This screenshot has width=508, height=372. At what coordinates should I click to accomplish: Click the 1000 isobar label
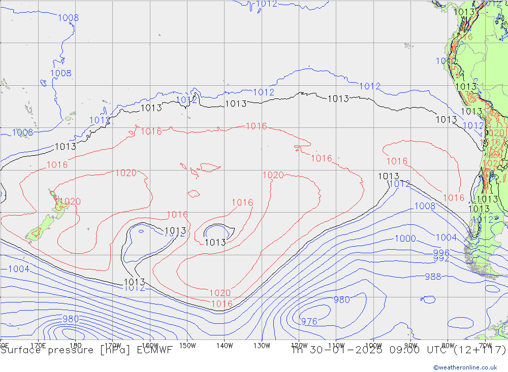pyautogui.click(x=405, y=239)
